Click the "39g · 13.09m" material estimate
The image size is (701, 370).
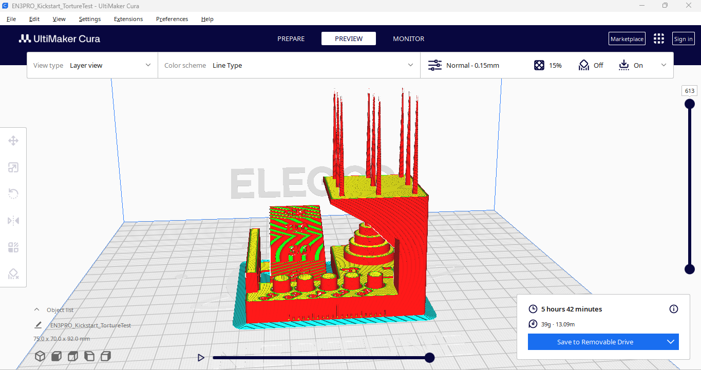pos(558,324)
